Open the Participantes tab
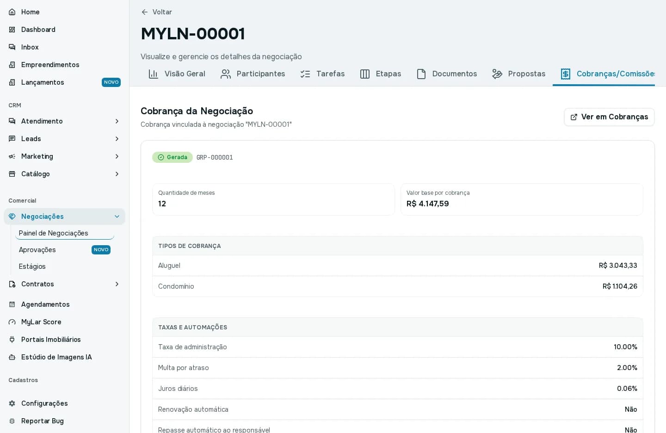This screenshot has width=666, height=433. click(x=253, y=74)
